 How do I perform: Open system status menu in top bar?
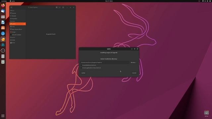click(207, 1)
